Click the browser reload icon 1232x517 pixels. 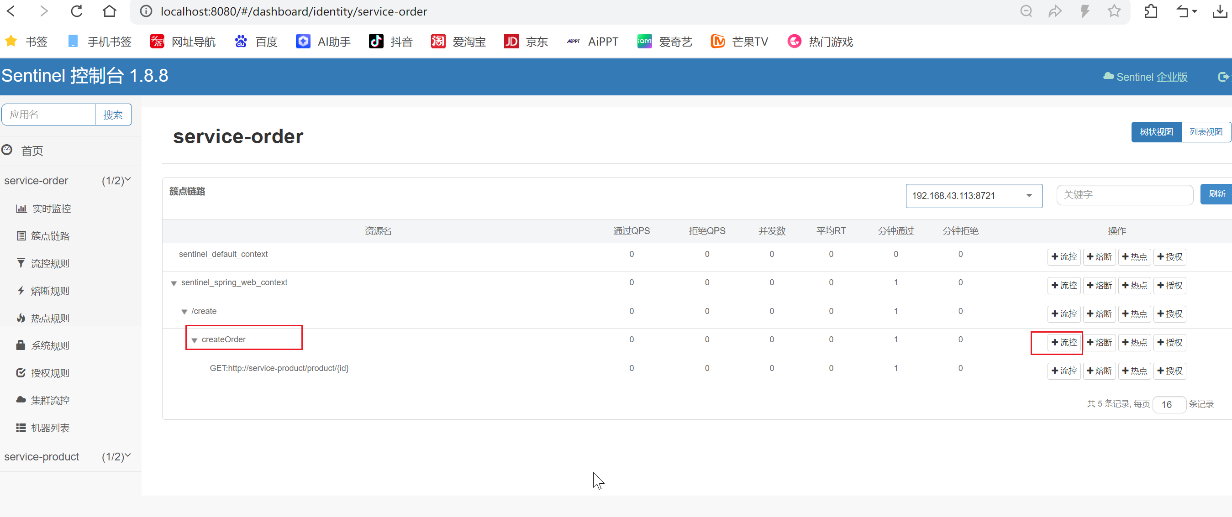coord(77,11)
